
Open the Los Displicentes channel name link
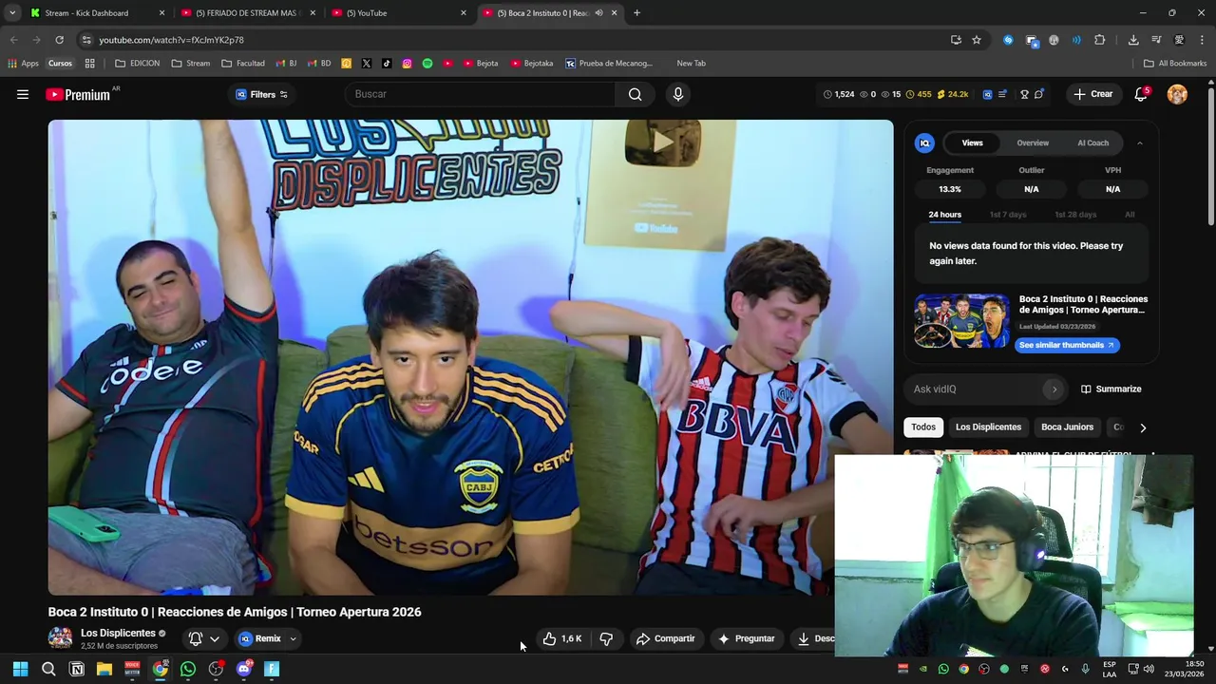pos(118,633)
